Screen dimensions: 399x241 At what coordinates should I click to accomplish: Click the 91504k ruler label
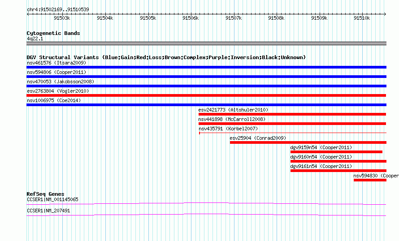[x=105, y=18]
